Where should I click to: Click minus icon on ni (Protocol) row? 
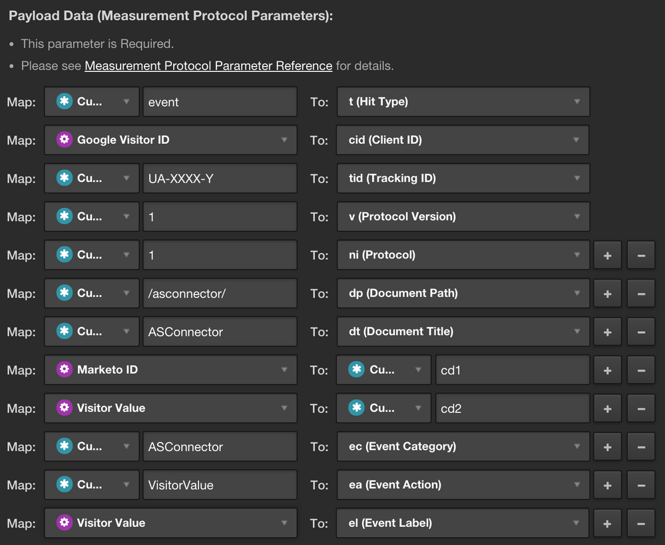[640, 255]
